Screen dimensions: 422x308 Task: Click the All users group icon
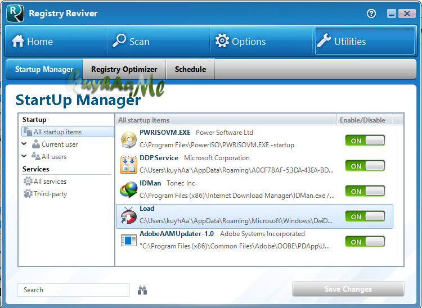pos(36,156)
